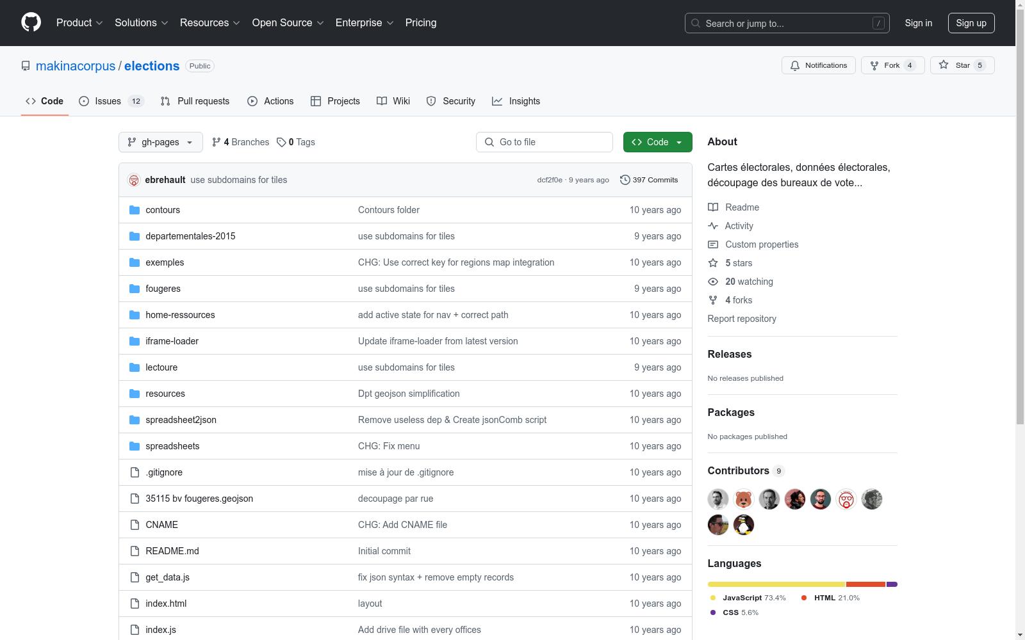Click the eye icon beside 20 watching
The width and height of the screenshot is (1025, 640).
pos(713,282)
